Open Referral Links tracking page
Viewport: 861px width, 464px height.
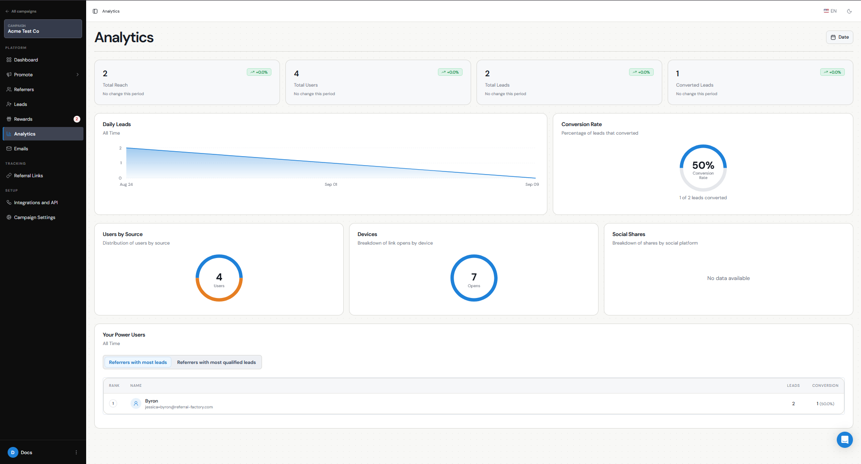pos(43,175)
